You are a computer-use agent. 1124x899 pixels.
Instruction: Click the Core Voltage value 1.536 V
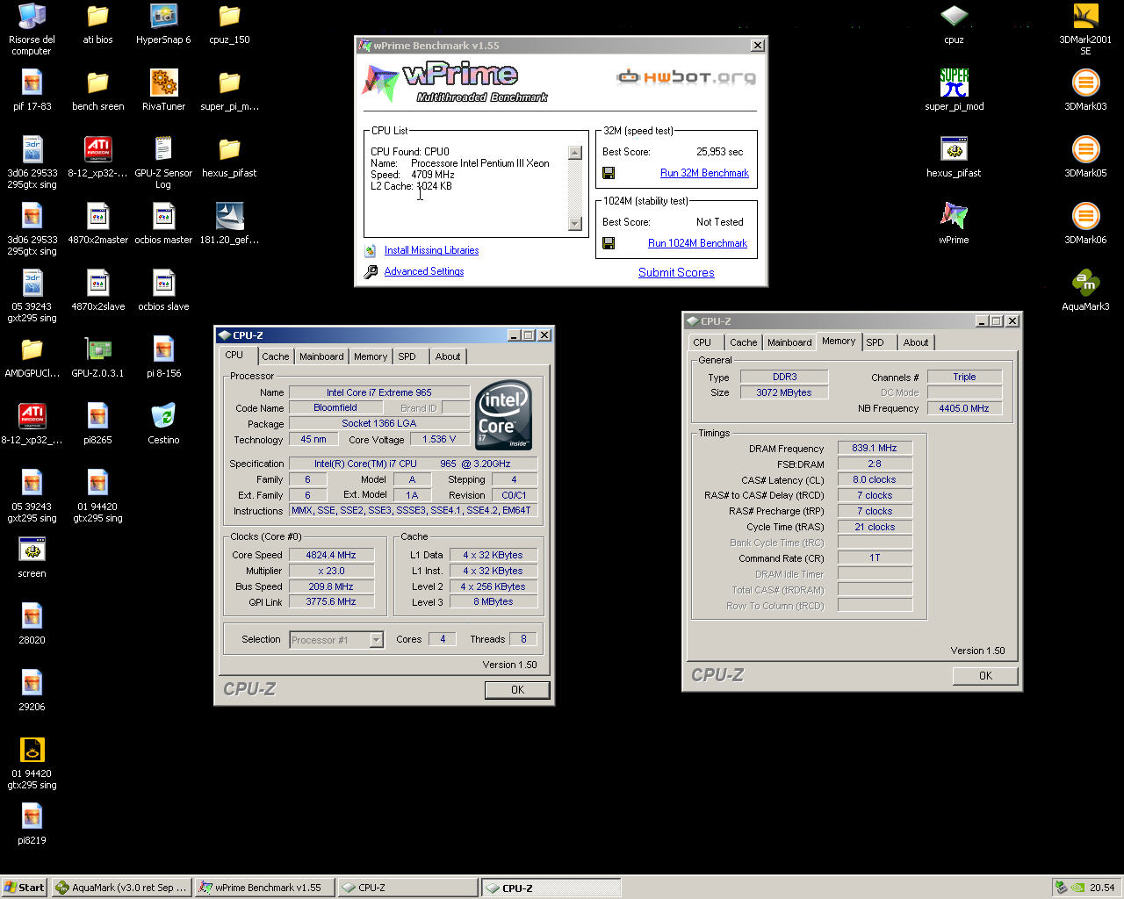pyautogui.click(x=439, y=439)
